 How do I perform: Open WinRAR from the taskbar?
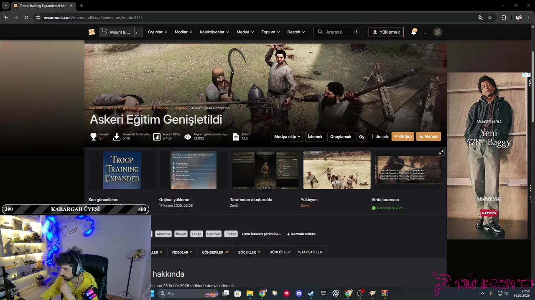[x=385, y=293]
